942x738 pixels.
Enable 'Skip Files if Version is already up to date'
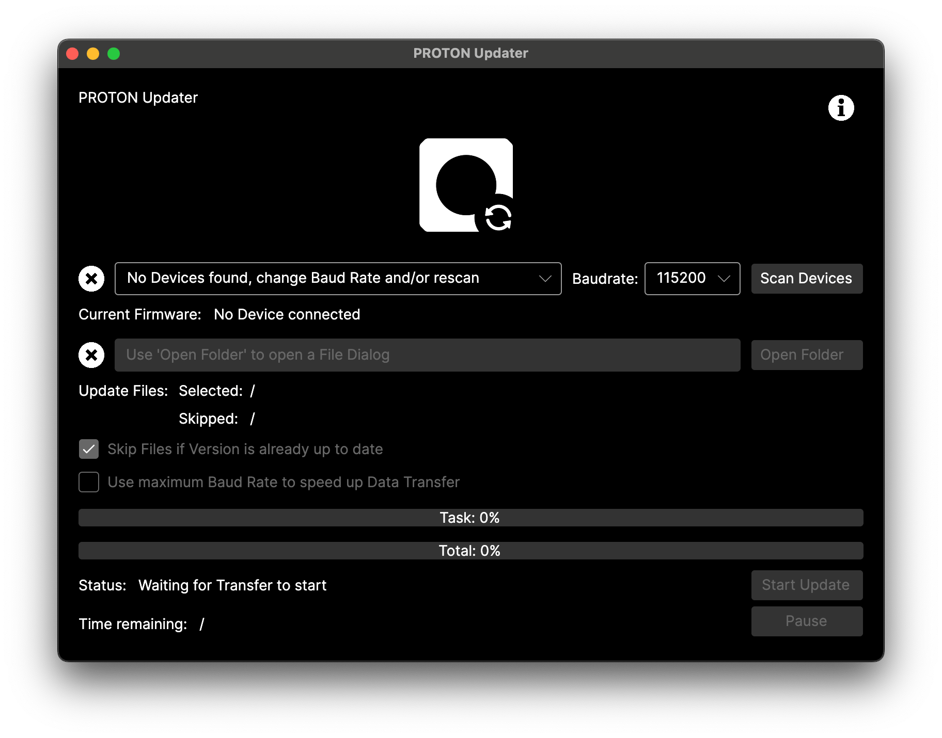coord(89,449)
